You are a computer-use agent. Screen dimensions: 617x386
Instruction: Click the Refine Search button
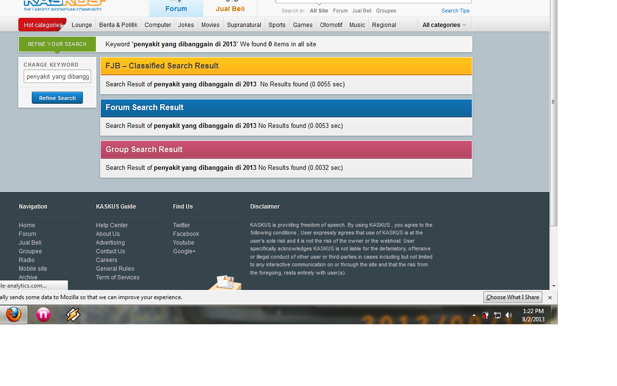click(57, 98)
